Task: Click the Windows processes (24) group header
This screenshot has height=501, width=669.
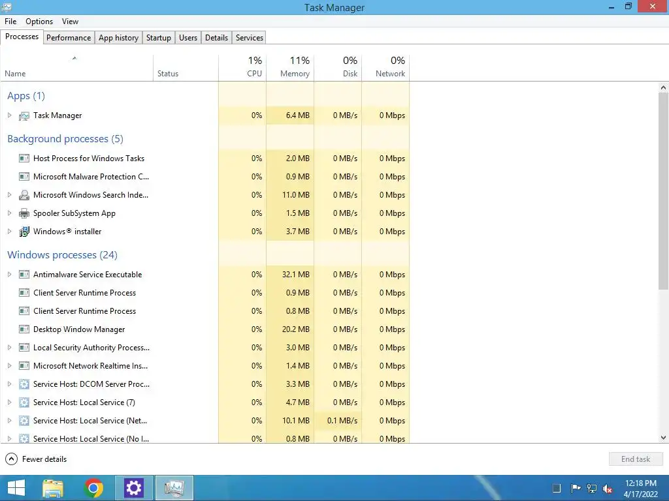Action: (x=62, y=255)
